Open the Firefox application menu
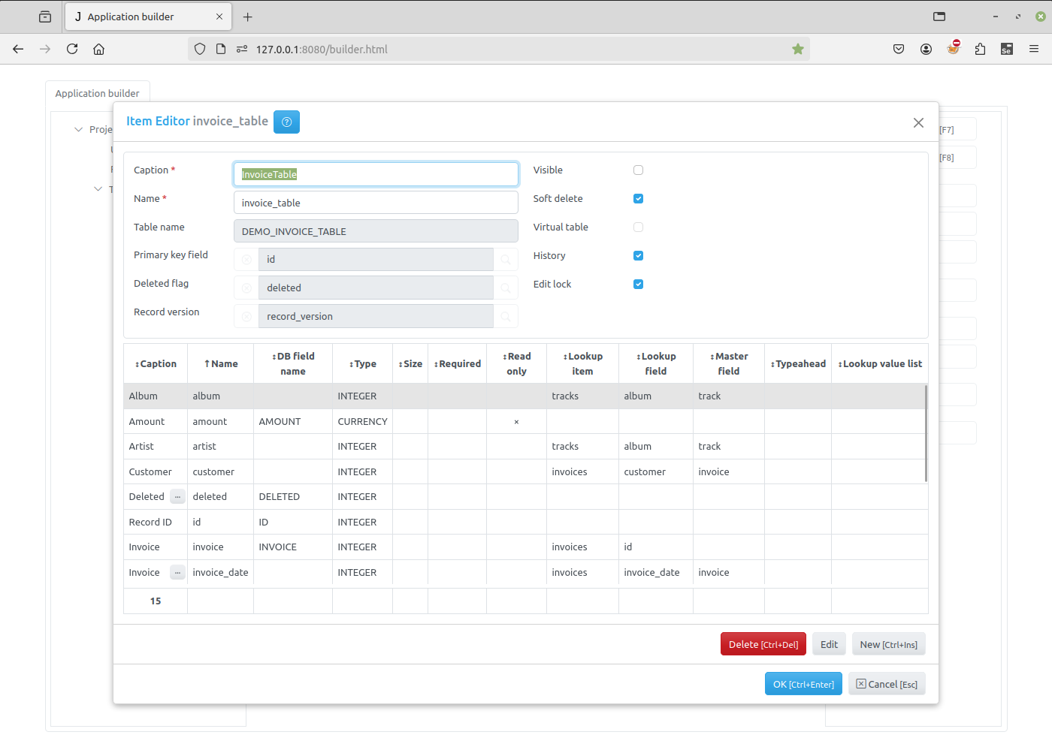The image size is (1052, 741). click(1034, 48)
